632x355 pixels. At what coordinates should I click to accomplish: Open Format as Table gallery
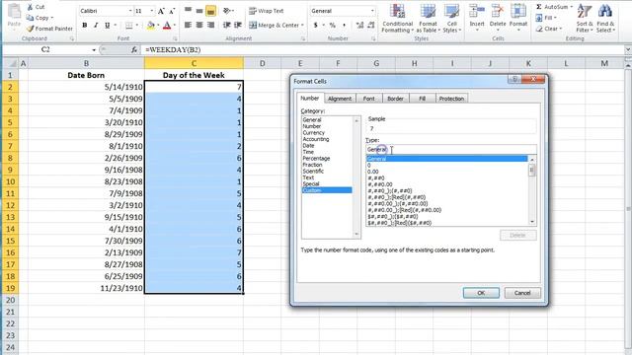(428, 19)
